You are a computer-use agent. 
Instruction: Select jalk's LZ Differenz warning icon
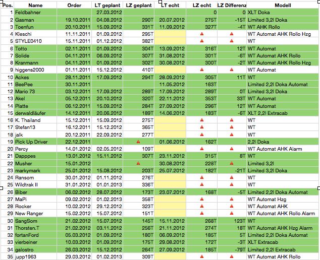pos(232,135)
